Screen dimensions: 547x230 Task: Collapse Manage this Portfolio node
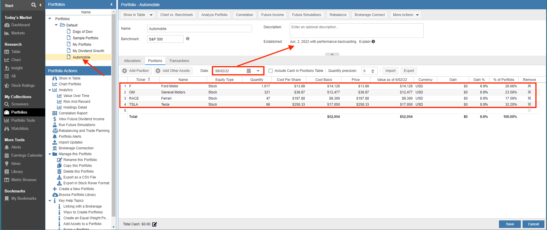pos(50,154)
